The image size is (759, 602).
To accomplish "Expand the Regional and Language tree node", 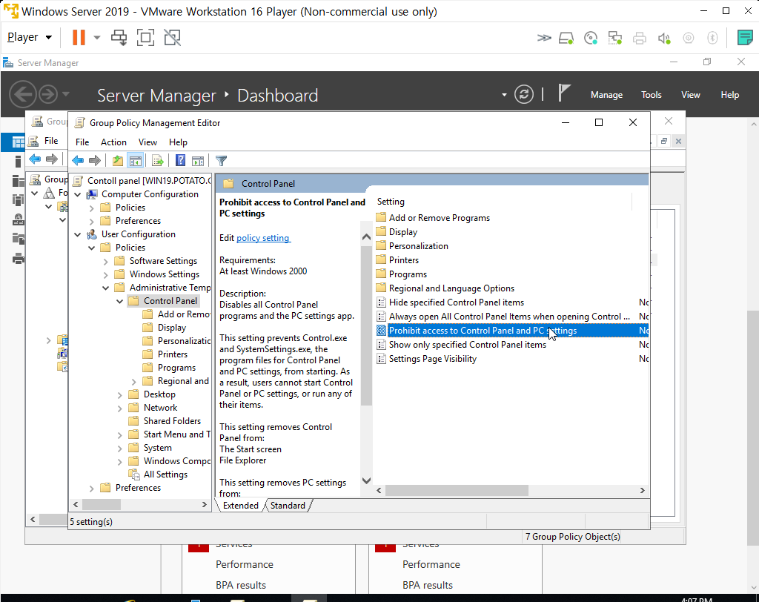I will [x=134, y=382].
